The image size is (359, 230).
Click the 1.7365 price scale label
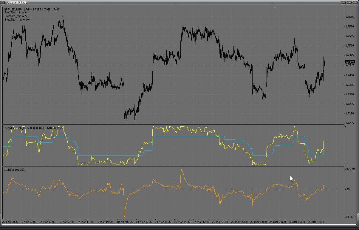click(x=349, y=85)
